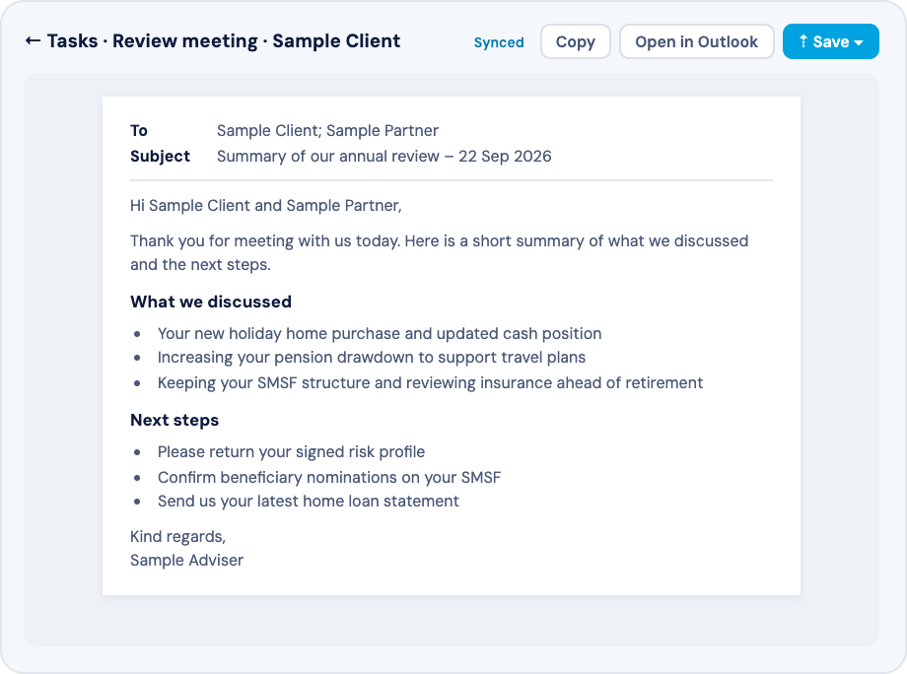The image size is (907, 674).
Task: Click the paragraph starting 'Thank you for meeting'
Action: [439, 252]
